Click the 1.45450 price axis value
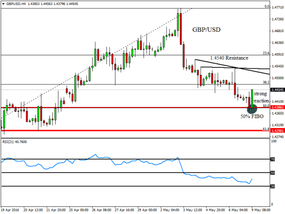The width and height of the screenshot is (285, 214). (x=277, y=66)
